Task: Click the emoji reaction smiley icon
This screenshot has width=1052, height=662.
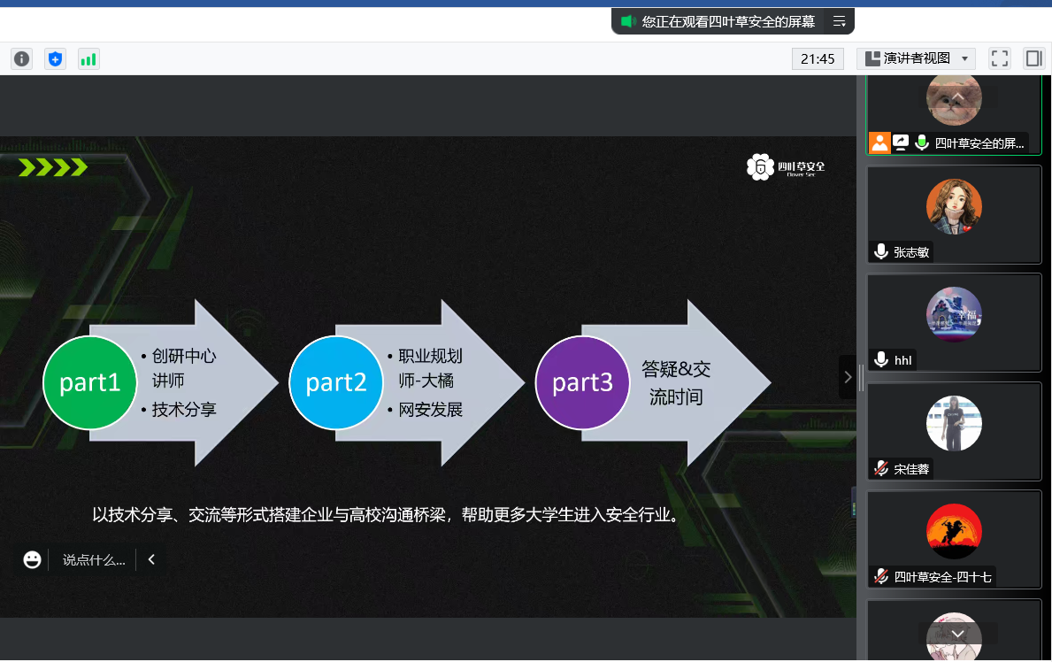Action: coord(33,559)
